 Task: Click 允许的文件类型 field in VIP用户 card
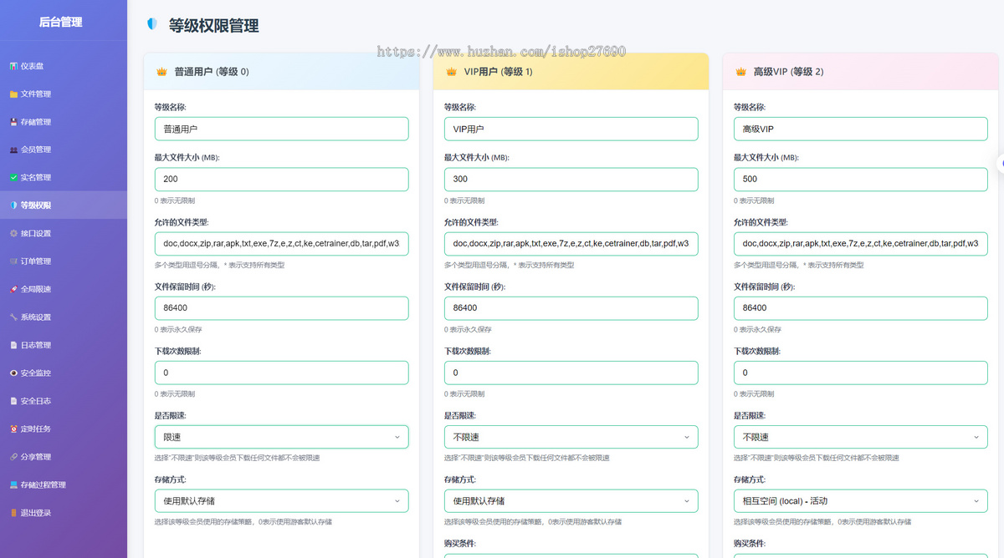click(x=571, y=244)
